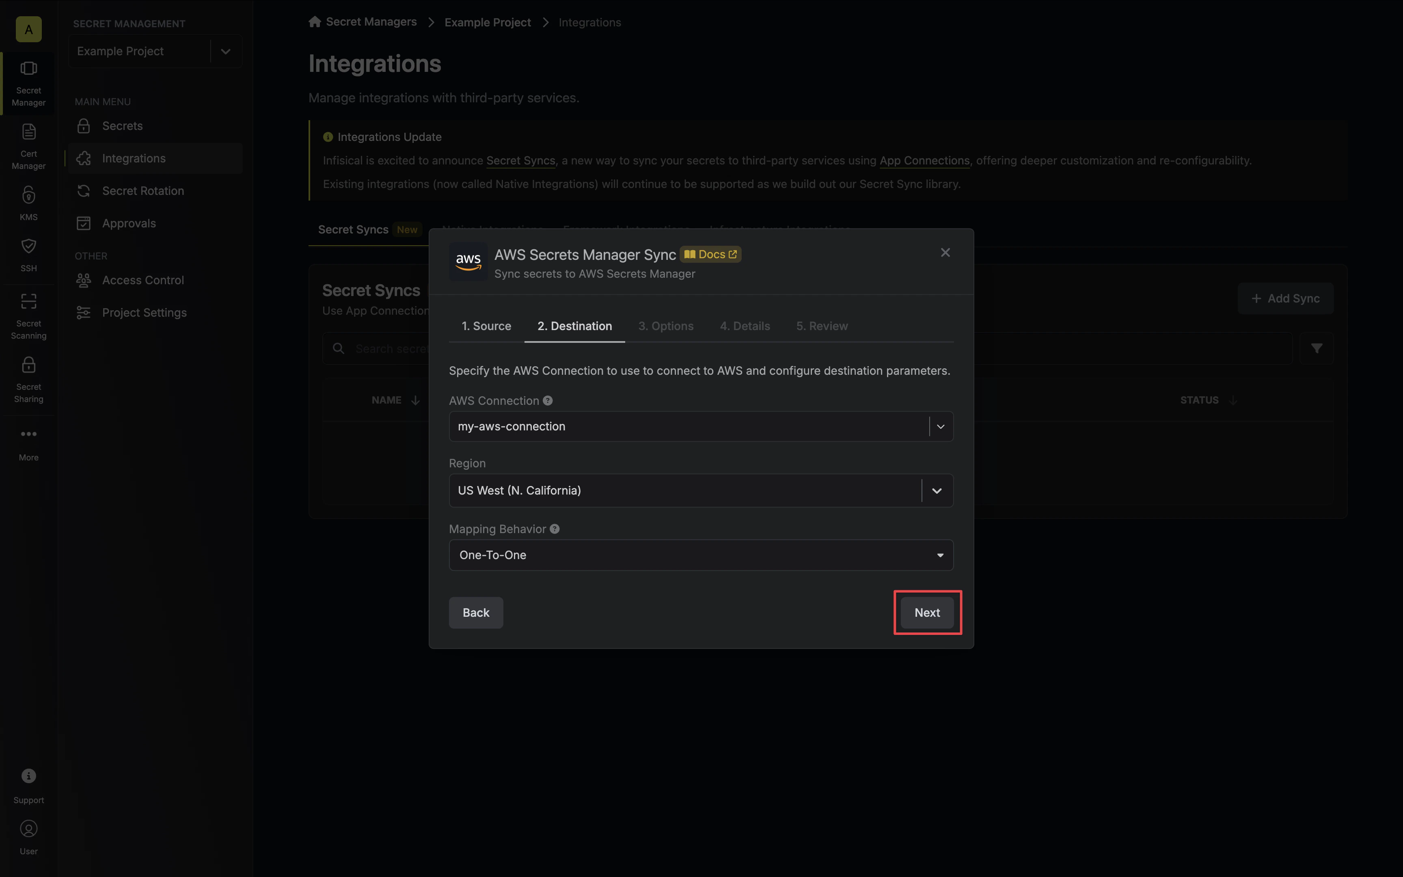Click the Next button

pyautogui.click(x=927, y=613)
